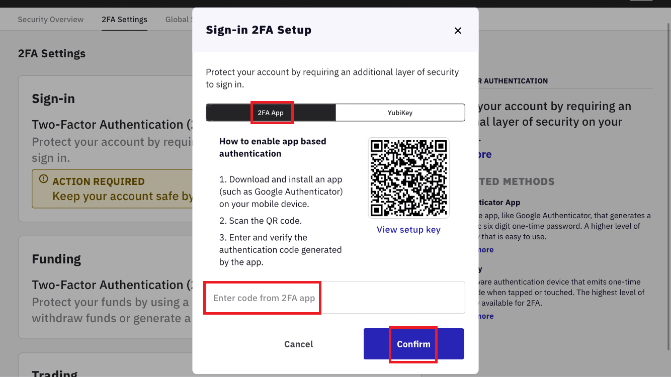Select the 2FA App method option
This screenshot has width=671, height=377.
coord(271,113)
